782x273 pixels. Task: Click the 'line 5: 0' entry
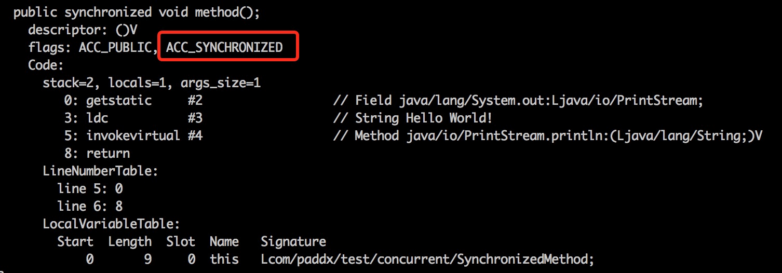point(90,188)
